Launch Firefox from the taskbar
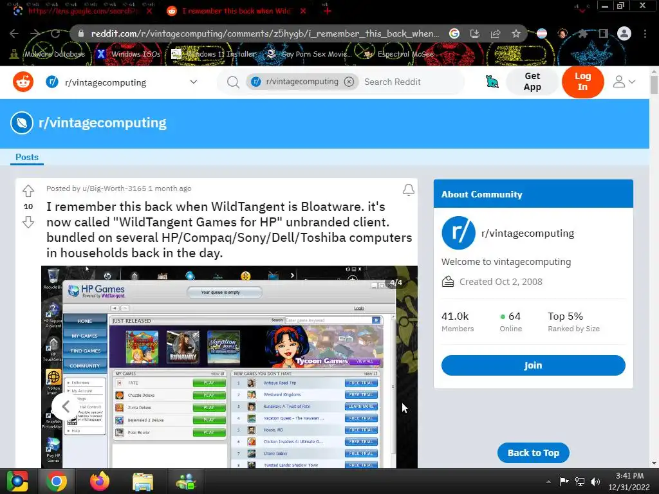This screenshot has width=659, height=494. pos(100,481)
